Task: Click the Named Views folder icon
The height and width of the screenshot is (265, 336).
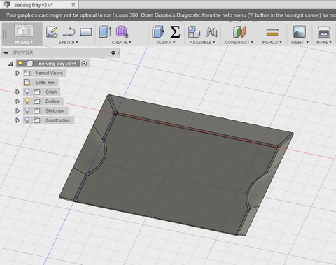Action: (27, 73)
